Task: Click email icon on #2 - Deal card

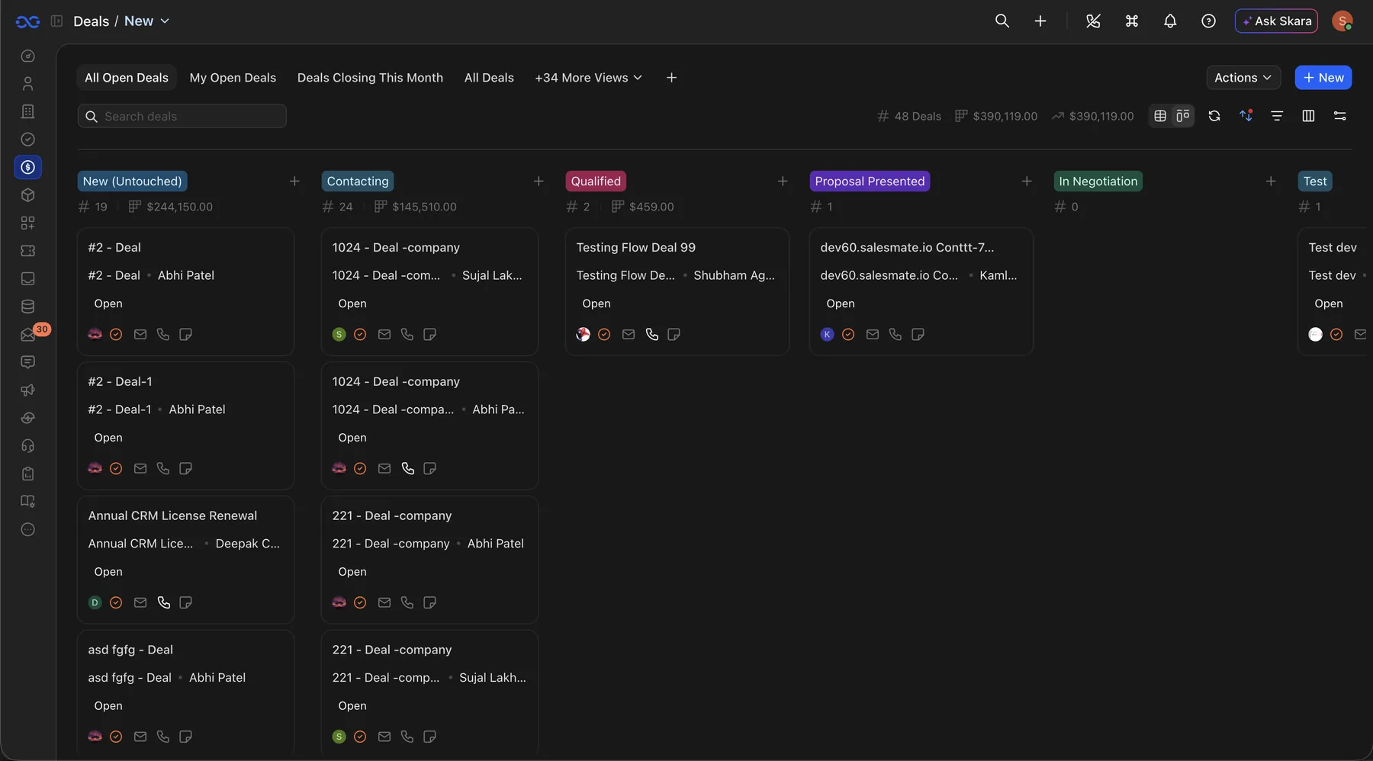Action: coord(140,335)
